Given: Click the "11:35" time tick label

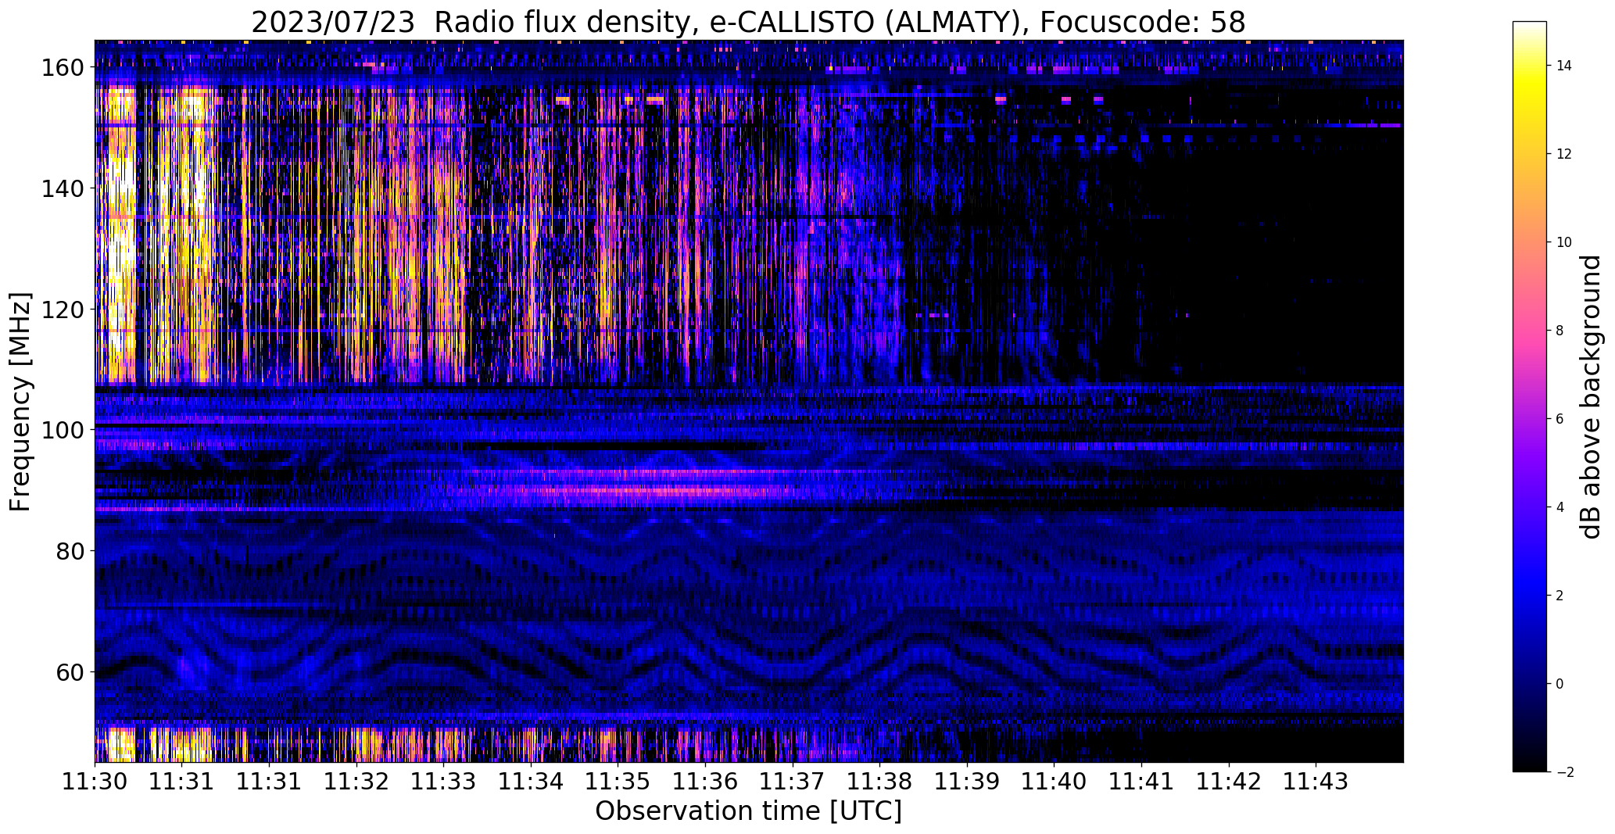Looking at the screenshot, I should pos(618,781).
